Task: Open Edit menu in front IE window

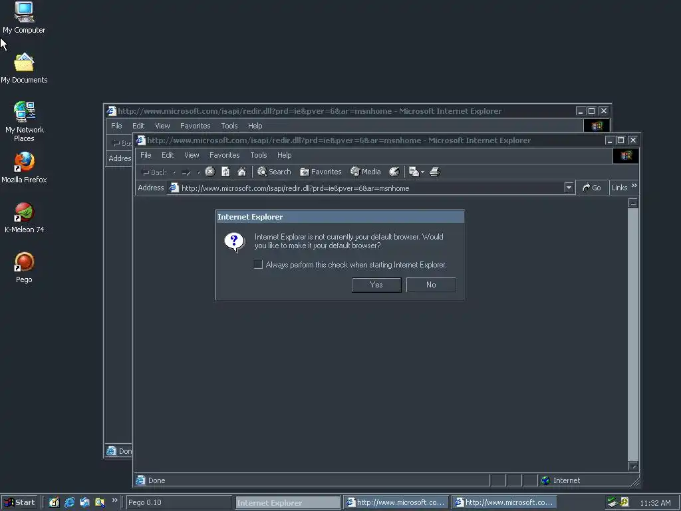Action: [168, 155]
